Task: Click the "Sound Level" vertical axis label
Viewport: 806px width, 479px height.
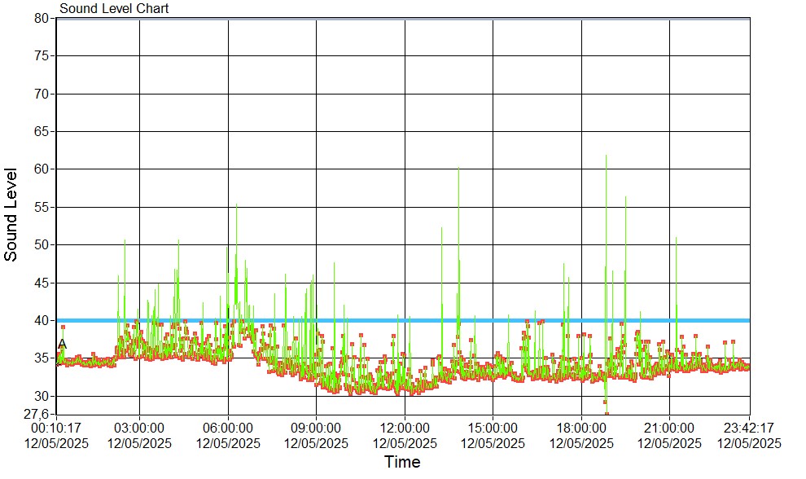Action: pyautogui.click(x=11, y=215)
